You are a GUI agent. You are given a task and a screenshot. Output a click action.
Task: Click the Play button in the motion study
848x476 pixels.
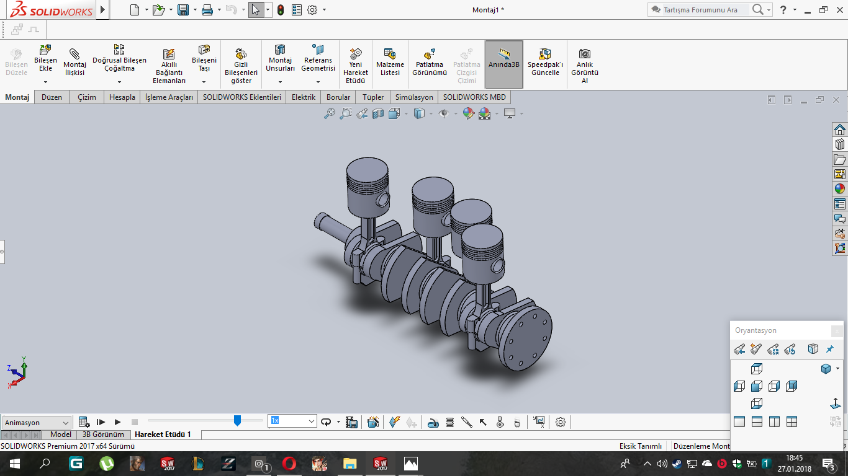117,422
